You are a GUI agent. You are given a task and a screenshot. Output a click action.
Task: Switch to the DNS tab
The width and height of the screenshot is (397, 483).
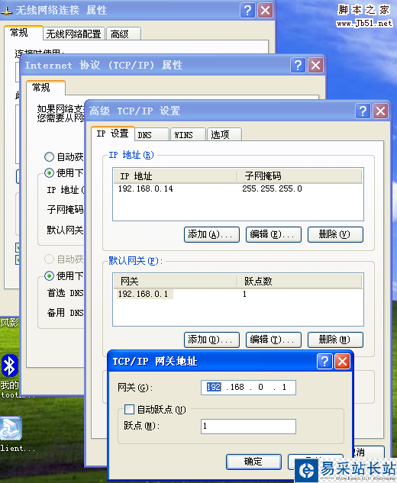point(152,134)
